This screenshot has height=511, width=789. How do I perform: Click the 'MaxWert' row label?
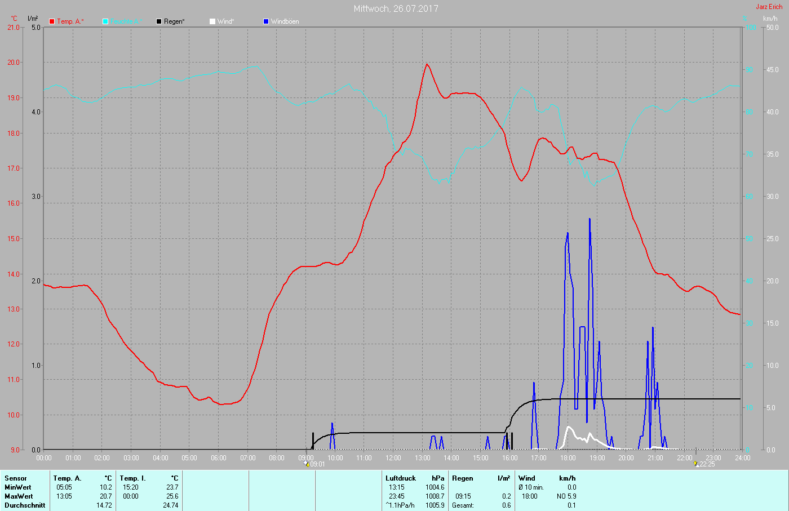(19, 496)
